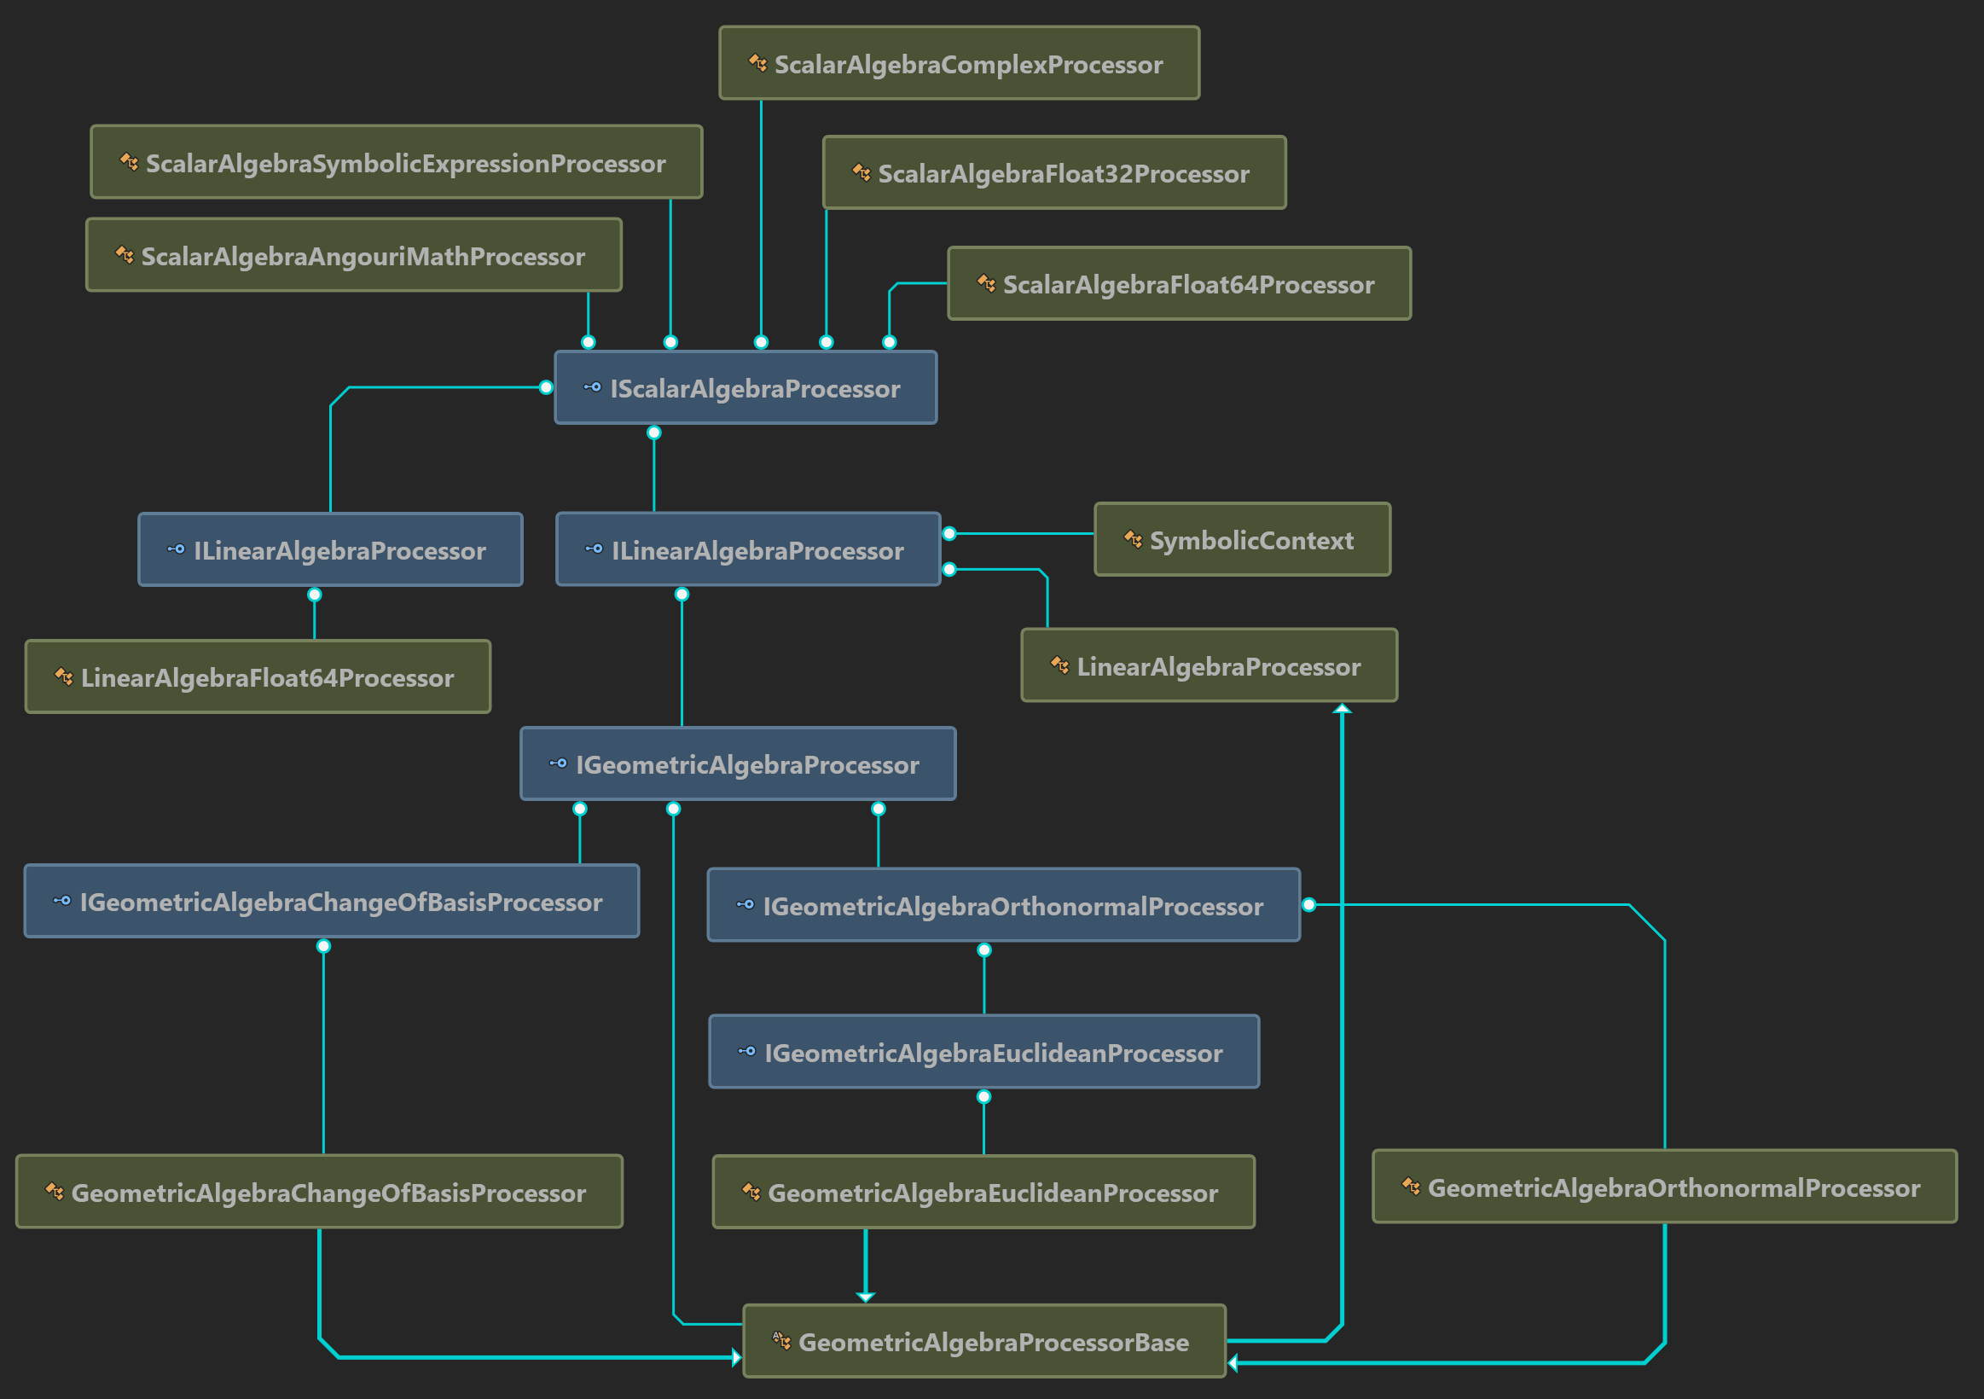Select the IGeometricAlgebraOrthonormalProcessor interface node

pyautogui.click(x=1002, y=906)
